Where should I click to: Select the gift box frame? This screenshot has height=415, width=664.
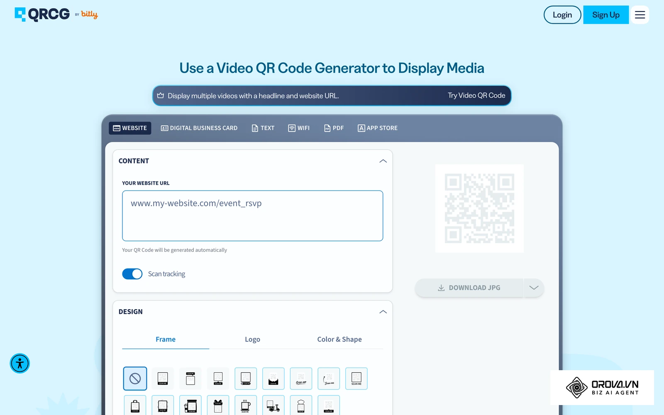[218, 405]
